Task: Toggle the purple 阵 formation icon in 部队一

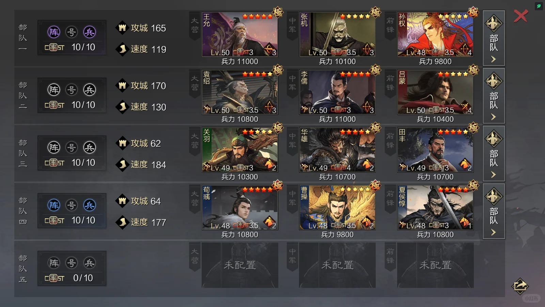Action: (x=54, y=32)
